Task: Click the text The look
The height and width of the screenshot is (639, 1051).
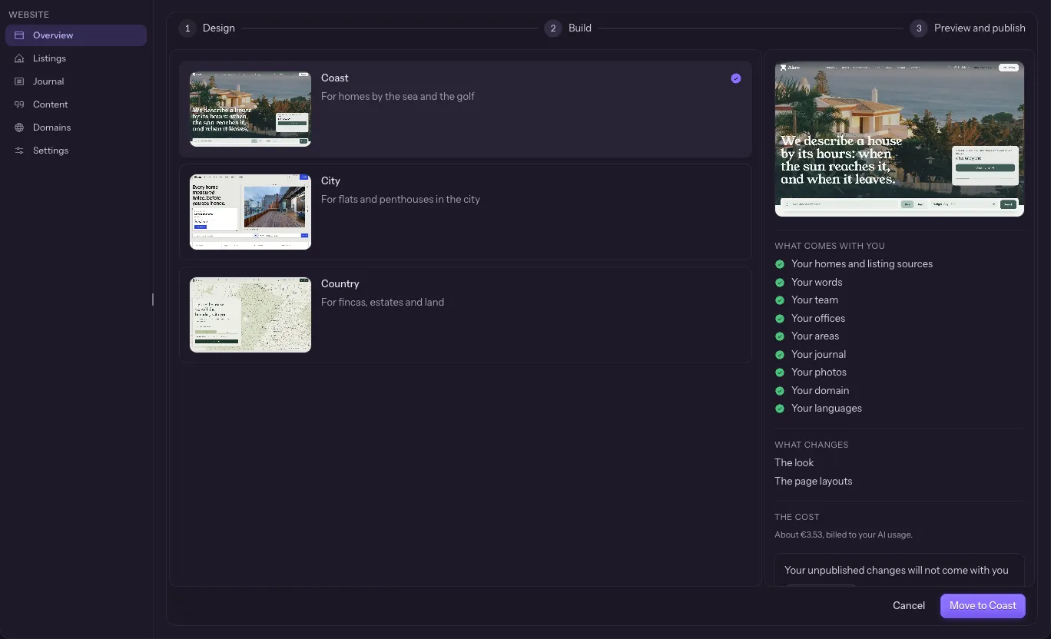Action: tap(794, 463)
